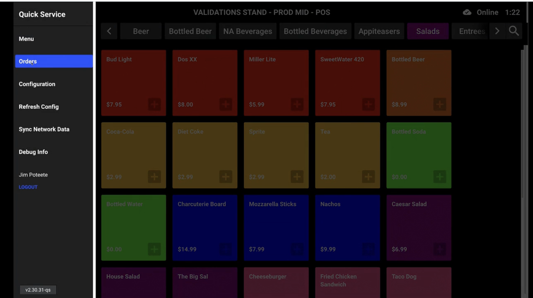
Task: Select the Beer category tab
Action: click(141, 31)
